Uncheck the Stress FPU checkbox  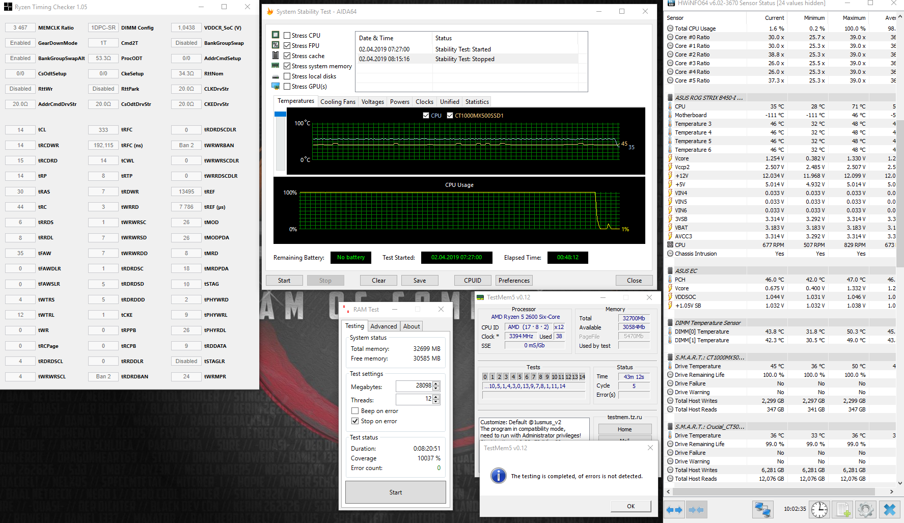pos(287,46)
